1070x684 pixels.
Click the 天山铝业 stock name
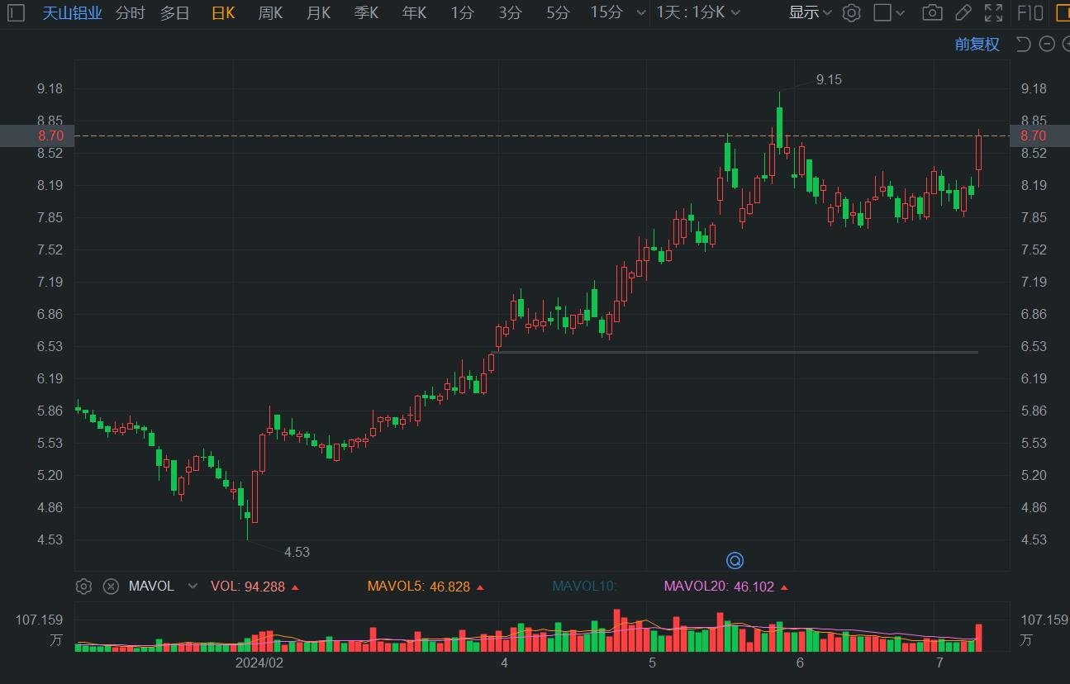pos(72,12)
